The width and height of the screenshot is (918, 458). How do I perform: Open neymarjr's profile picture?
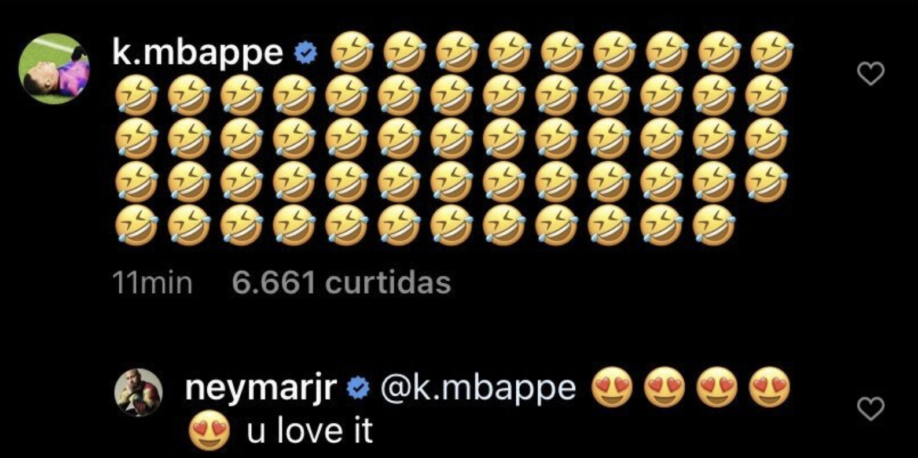pos(139,392)
